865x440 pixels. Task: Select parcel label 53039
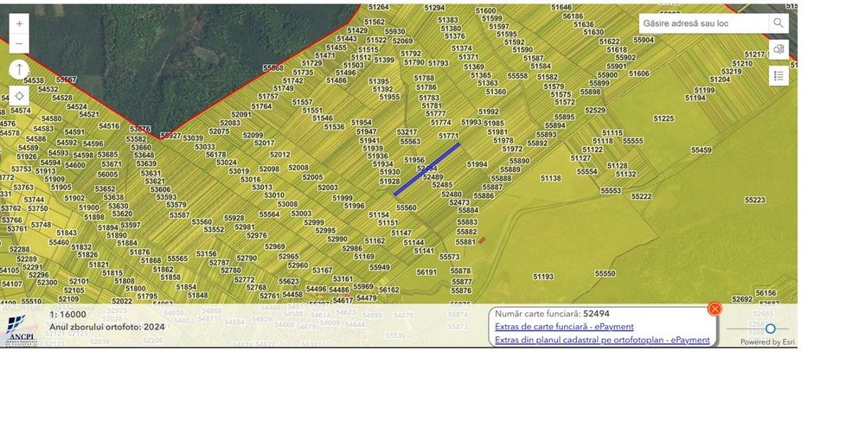click(x=193, y=138)
